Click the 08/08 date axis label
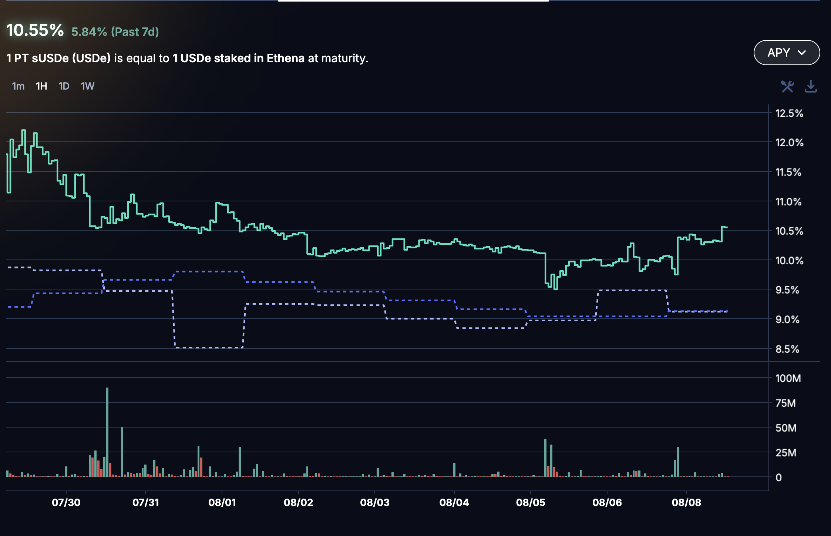This screenshot has height=536, width=831. (686, 502)
